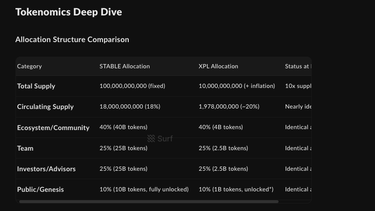375x211 pixels.
Task: Click the 'XPL Allocation' column header
Action: [x=218, y=66]
